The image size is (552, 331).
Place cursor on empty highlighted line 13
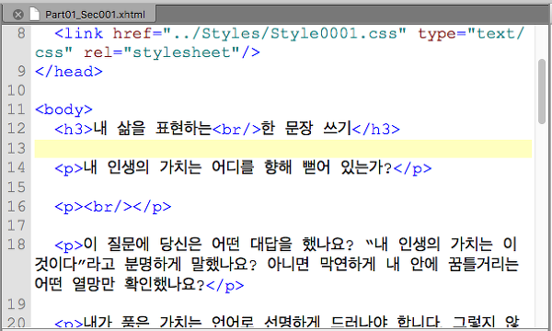(283, 148)
